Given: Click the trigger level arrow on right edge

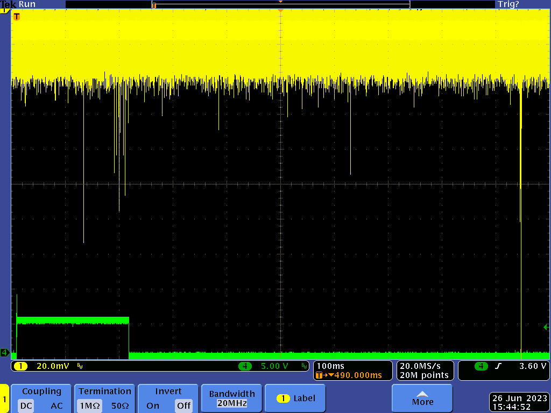Looking at the screenshot, I should pos(547,327).
